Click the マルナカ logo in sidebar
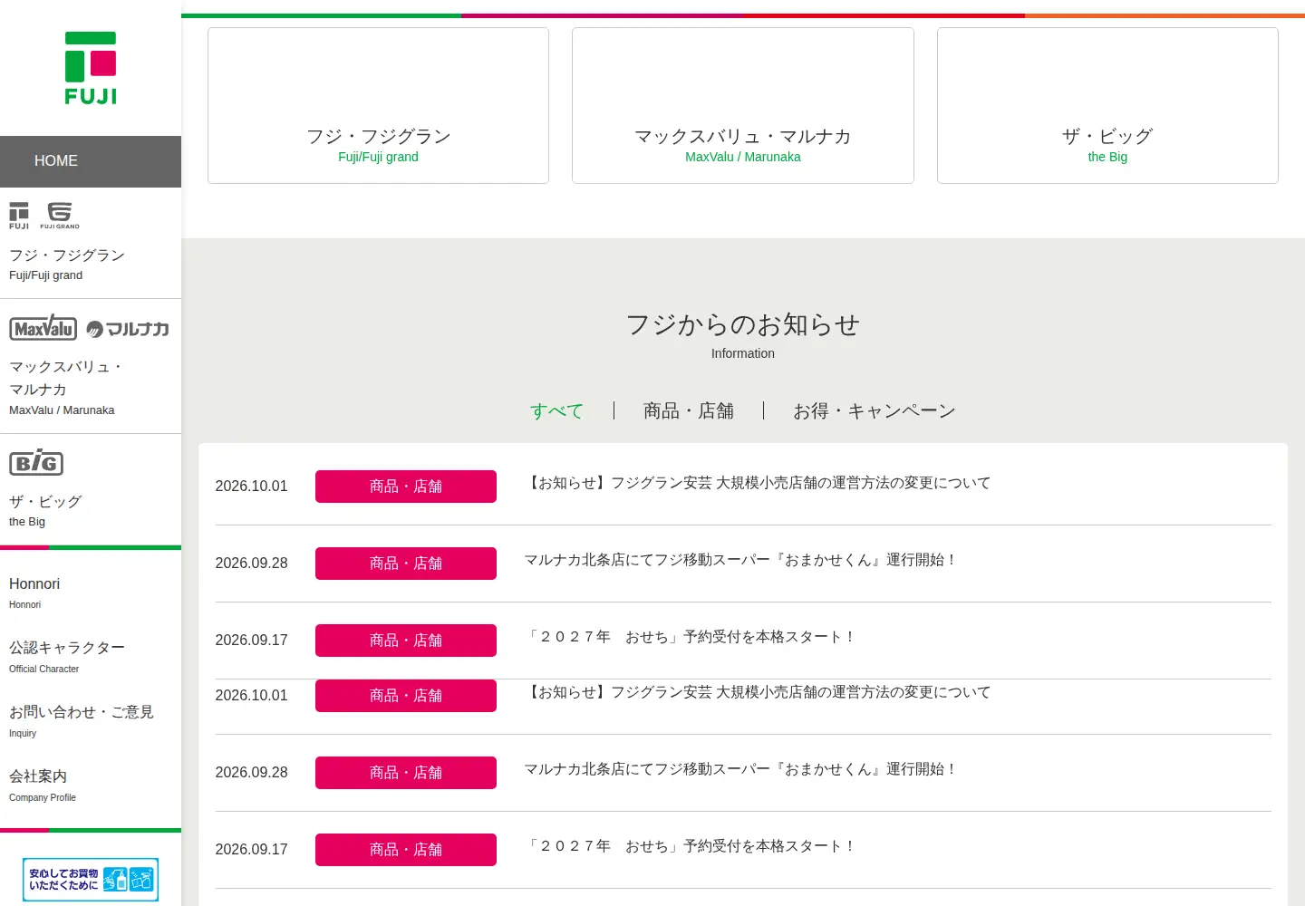Image resolution: width=1305 pixels, height=906 pixels. tap(128, 329)
